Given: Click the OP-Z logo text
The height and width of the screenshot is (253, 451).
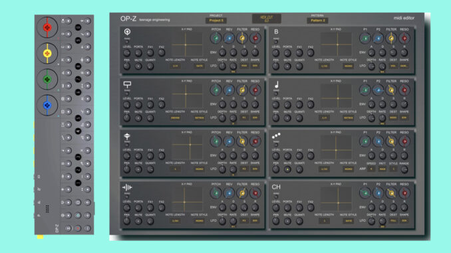Looking at the screenshot, I should [128, 19].
